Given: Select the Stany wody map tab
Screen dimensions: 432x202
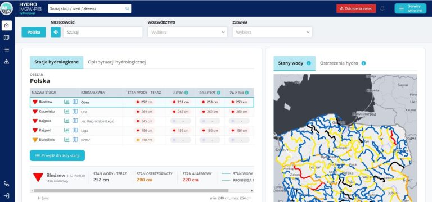Looking at the screenshot, I should pos(295,63).
